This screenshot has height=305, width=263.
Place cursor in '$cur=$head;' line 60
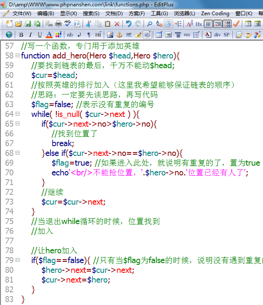point(55,75)
